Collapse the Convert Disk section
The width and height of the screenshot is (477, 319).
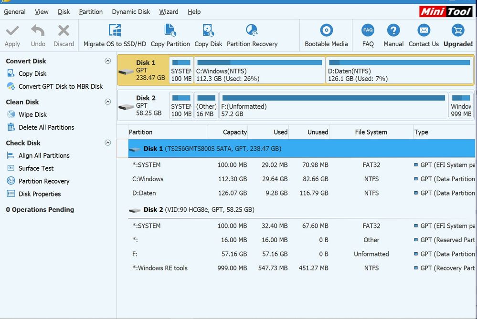pos(107,61)
